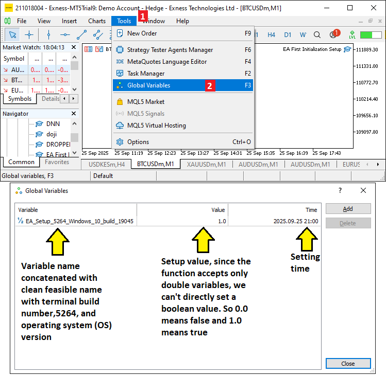This screenshot has height=376, width=386.
Task: Open Task Manager entry
Action: coord(182,74)
